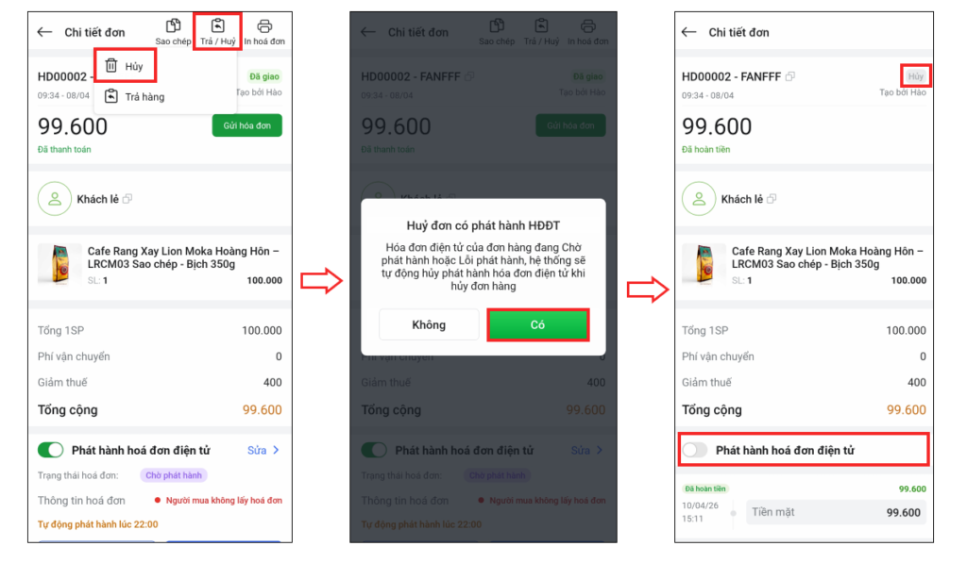This screenshot has width=967, height=563.
Task: Enable Phát hành hoá đơn điện tử in right screen
Action: pos(695,451)
